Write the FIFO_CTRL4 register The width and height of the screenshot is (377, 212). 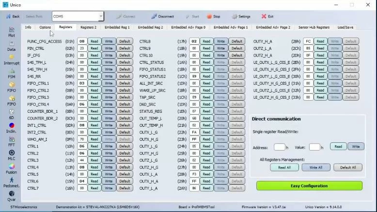tap(109, 104)
